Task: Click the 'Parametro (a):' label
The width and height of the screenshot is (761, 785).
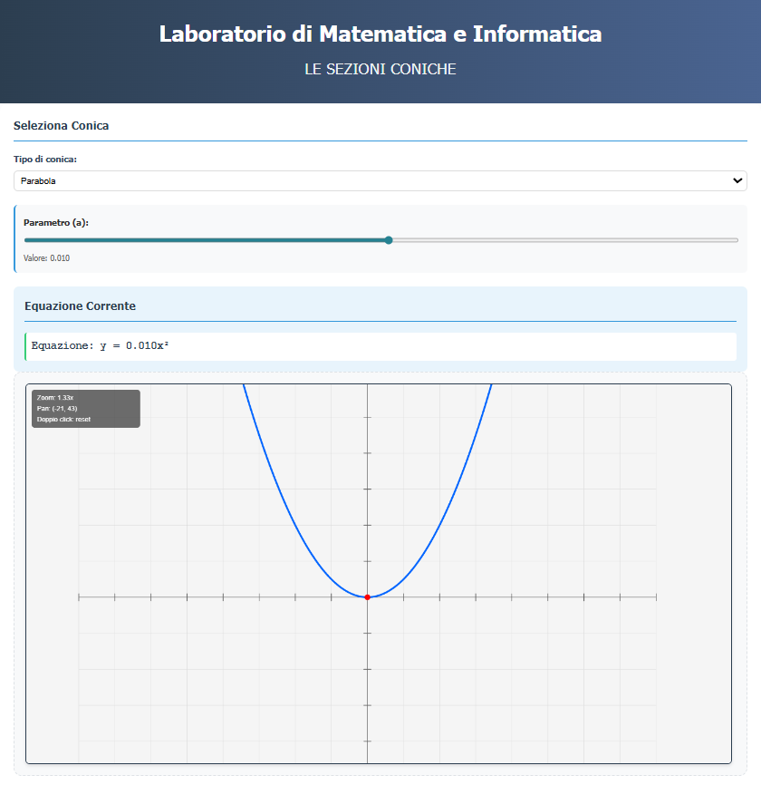Action: pos(55,222)
